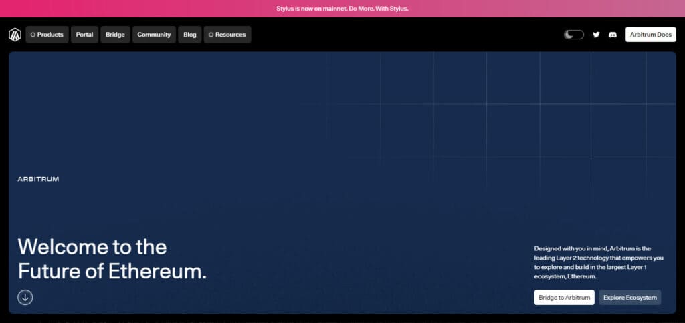Click the Bridge to Arbitrum button

tap(564, 297)
